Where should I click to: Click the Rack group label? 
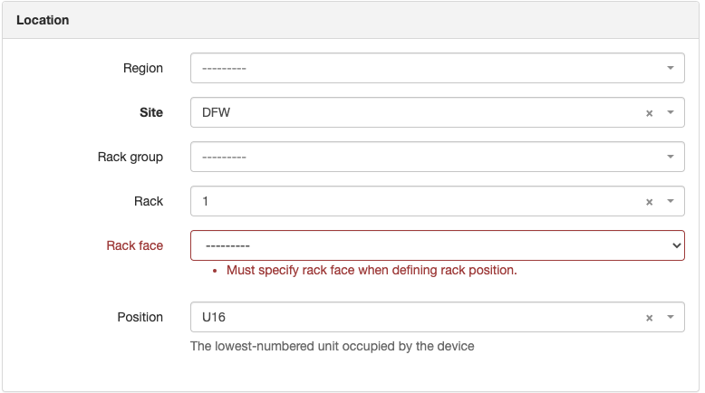coord(130,158)
